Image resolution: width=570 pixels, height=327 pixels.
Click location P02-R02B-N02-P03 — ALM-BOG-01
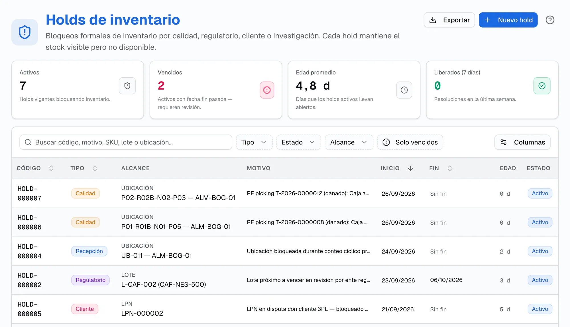[178, 198]
